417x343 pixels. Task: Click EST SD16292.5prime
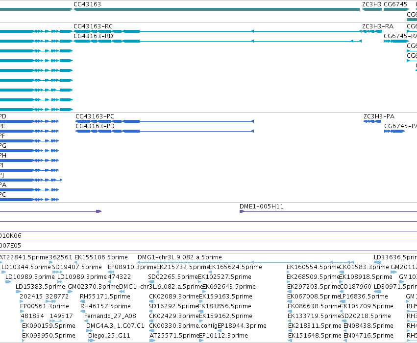click(173, 306)
